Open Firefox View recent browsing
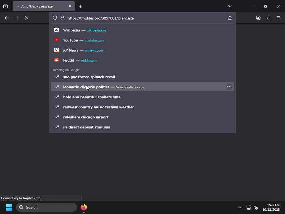The image size is (285, 214). click(x=6, y=6)
